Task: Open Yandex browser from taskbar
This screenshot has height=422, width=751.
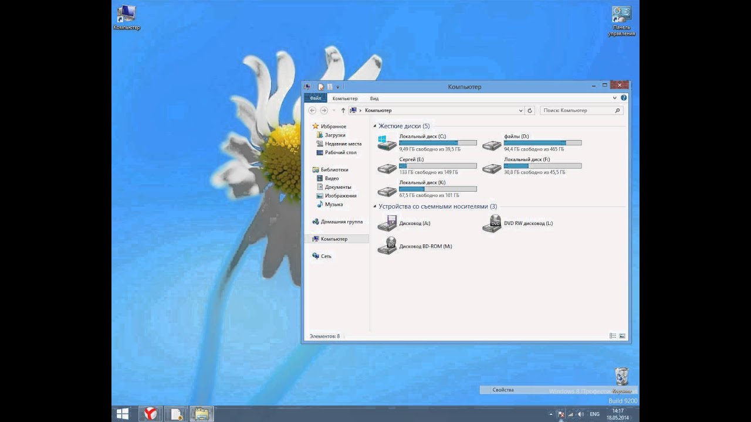Action: (x=150, y=414)
